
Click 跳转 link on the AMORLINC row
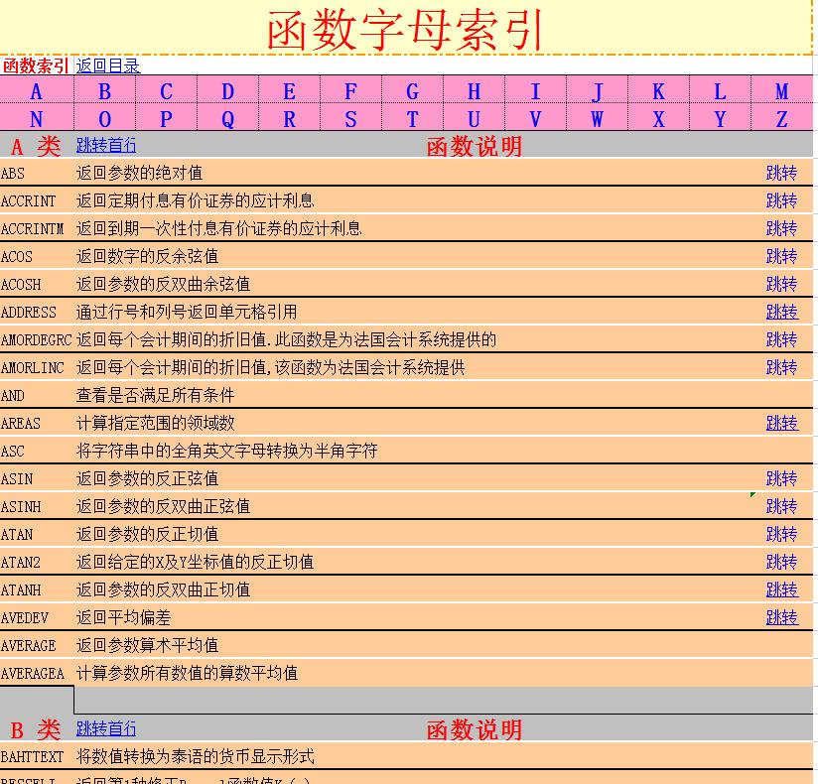pos(781,367)
